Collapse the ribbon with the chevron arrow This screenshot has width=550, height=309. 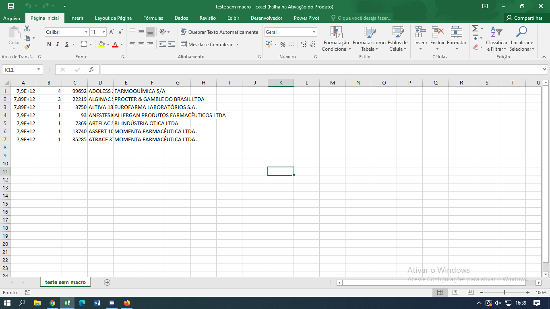544,57
